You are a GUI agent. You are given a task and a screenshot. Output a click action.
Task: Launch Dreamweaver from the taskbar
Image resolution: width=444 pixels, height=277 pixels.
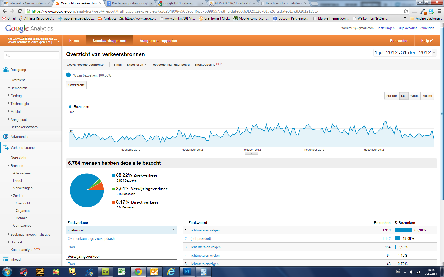tap(105, 272)
